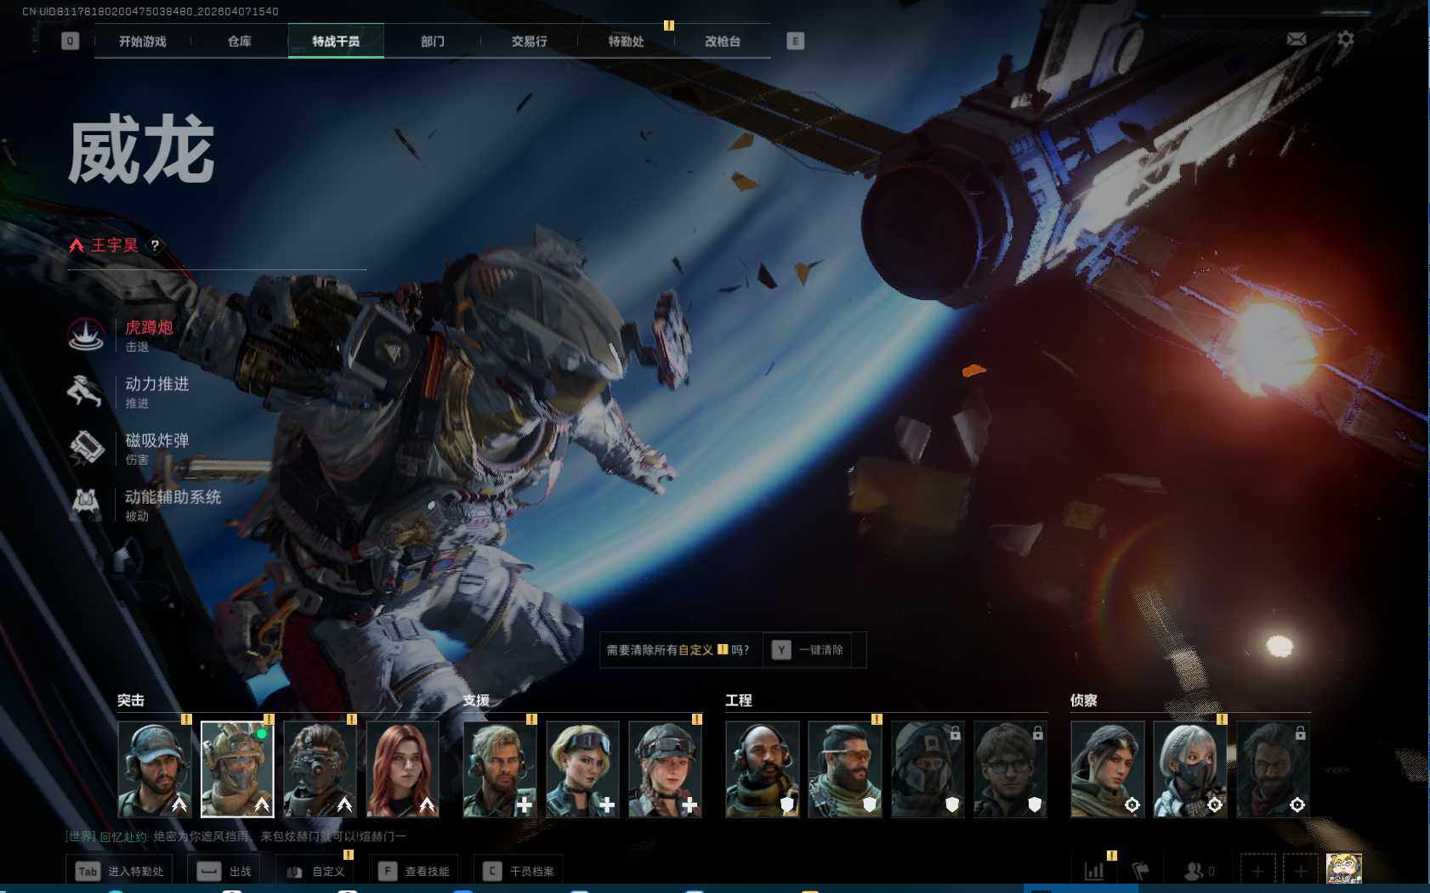
Task: Click the 一键清除 button
Action: click(809, 650)
